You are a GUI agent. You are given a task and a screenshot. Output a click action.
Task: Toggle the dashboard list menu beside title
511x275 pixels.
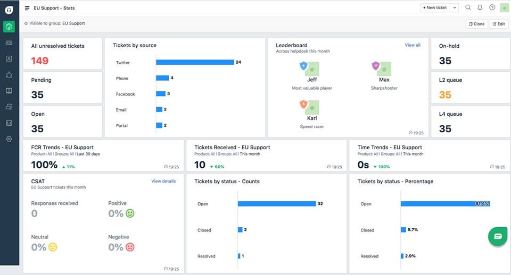click(x=27, y=8)
